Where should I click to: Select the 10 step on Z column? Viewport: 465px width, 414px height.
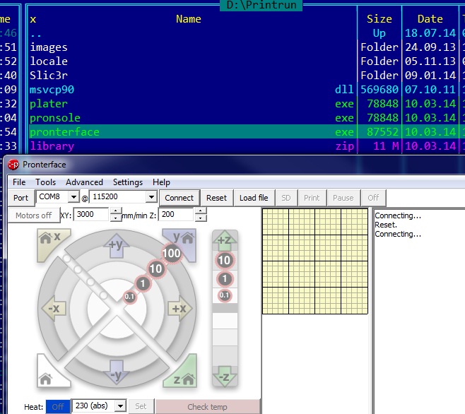pos(225,260)
